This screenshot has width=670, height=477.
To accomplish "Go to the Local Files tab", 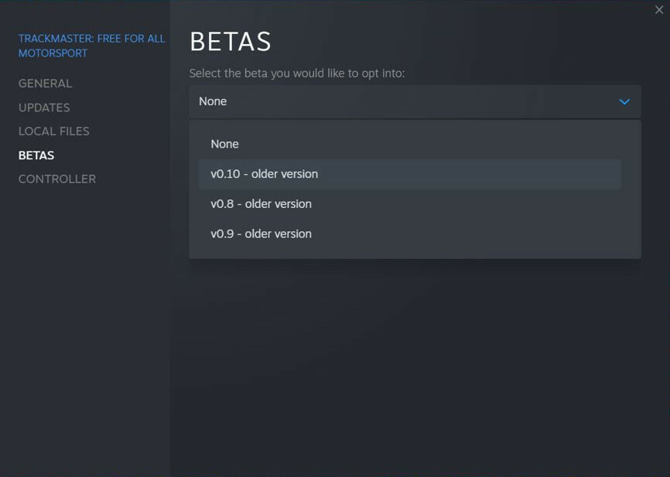I will pos(53,131).
